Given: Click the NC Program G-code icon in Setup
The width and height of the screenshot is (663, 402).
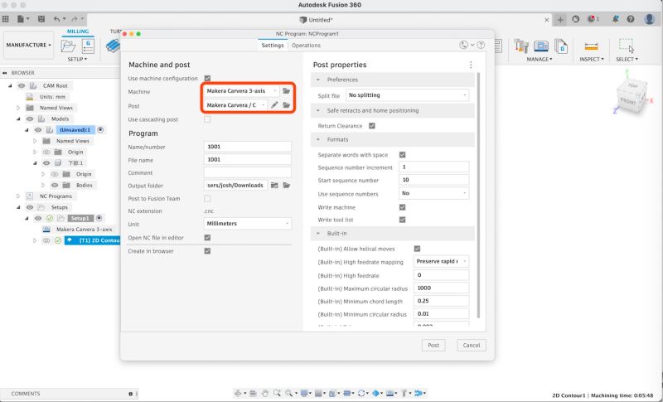Looking at the screenshot, I should pyautogui.click(x=88, y=46).
